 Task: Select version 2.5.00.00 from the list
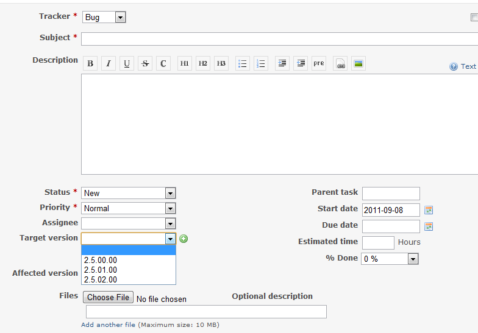[x=129, y=261]
